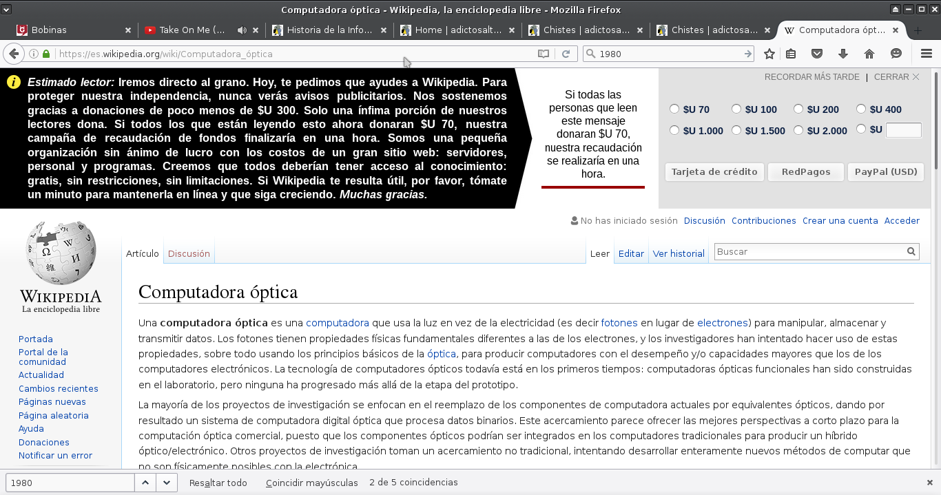Pay with RedPagos button
Screen dimensions: 941x495
(x=806, y=172)
